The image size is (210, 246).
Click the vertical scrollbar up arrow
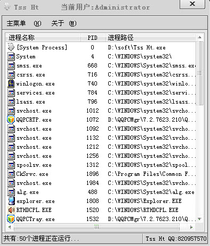coord(199,37)
